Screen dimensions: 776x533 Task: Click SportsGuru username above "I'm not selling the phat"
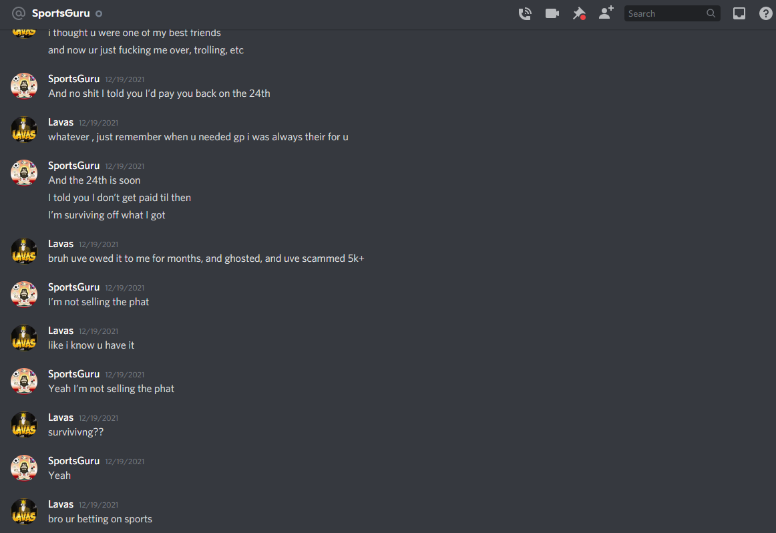[73, 287]
